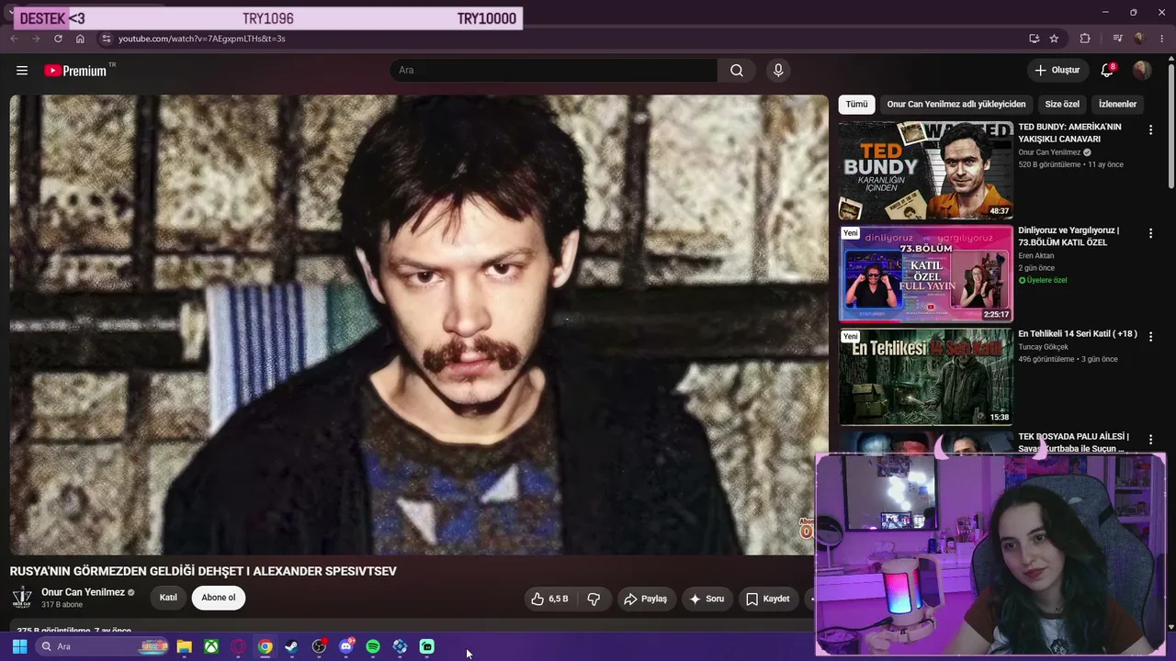The image size is (1176, 661).
Task: Open 'En Tehlikeli 14 Seri Katil ( +18 )' title
Action: (1078, 334)
